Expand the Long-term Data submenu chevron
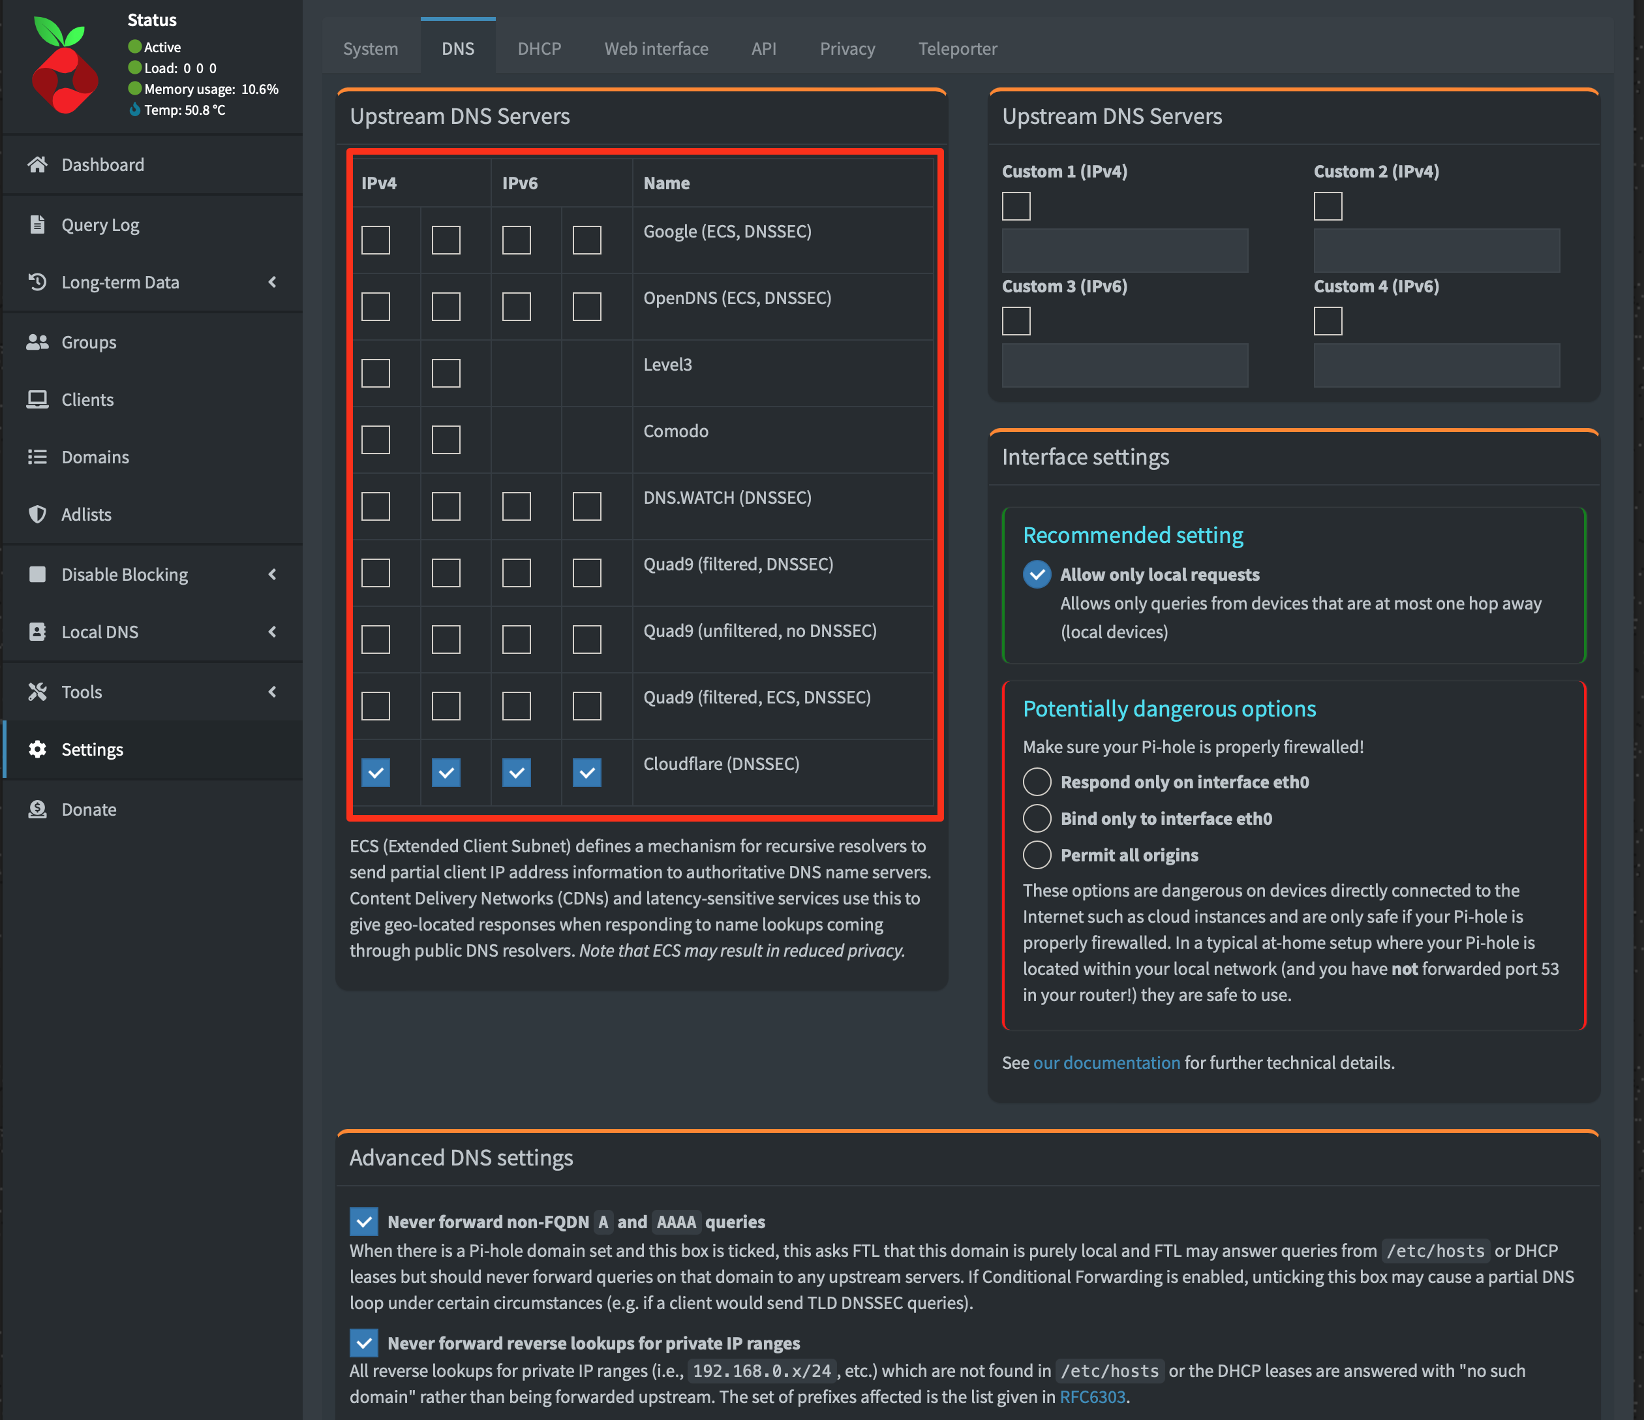 pos(272,282)
